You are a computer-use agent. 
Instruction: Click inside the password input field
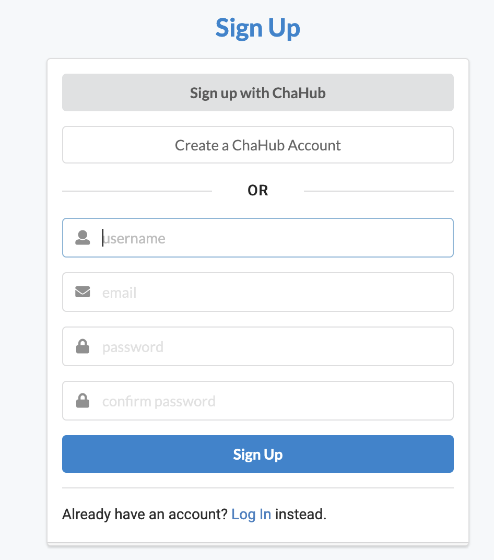coord(235,346)
